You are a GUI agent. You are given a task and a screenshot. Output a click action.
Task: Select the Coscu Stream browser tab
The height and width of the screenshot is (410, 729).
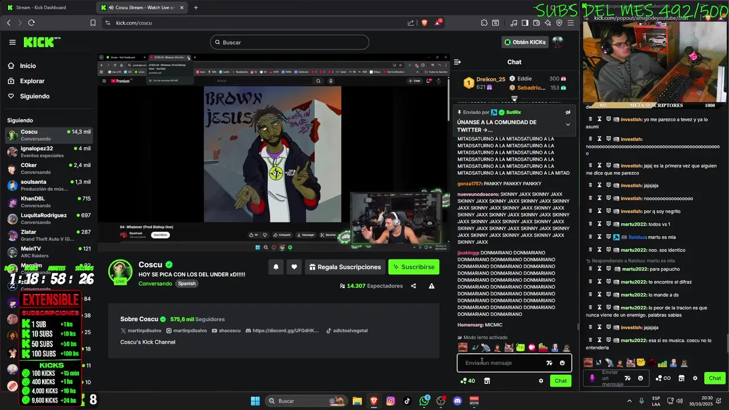tap(142, 7)
